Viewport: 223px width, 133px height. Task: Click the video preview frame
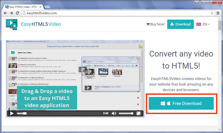pos(75,79)
